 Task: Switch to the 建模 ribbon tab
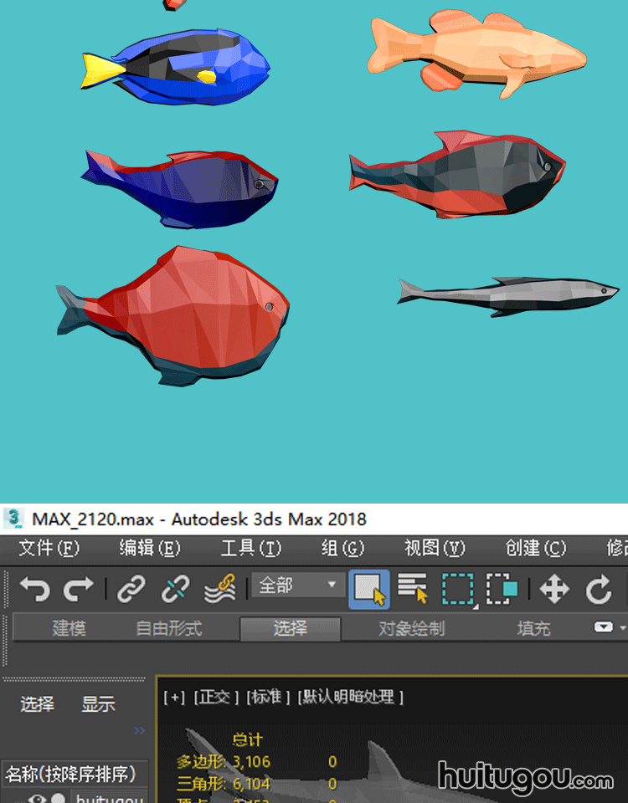pos(69,628)
